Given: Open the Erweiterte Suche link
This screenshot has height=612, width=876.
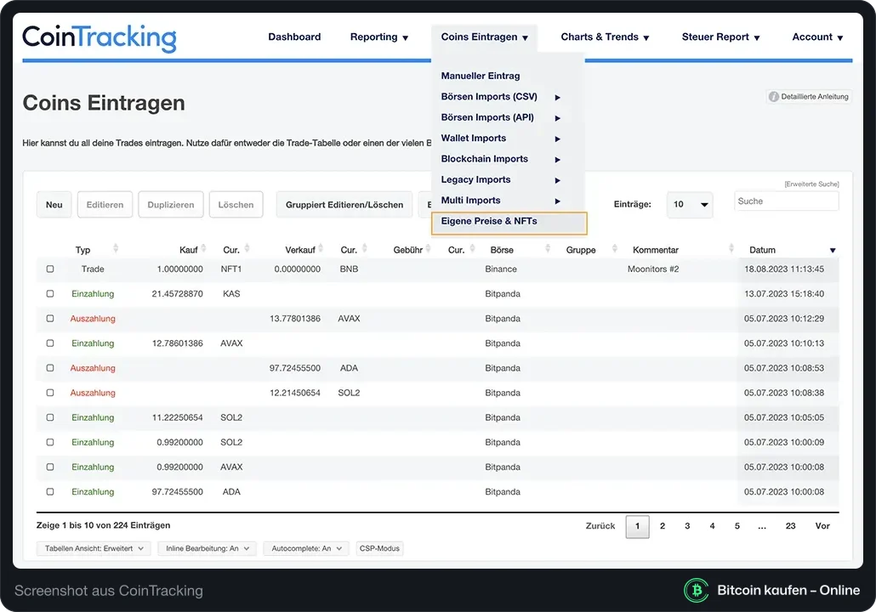Looking at the screenshot, I should click(811, 184).
